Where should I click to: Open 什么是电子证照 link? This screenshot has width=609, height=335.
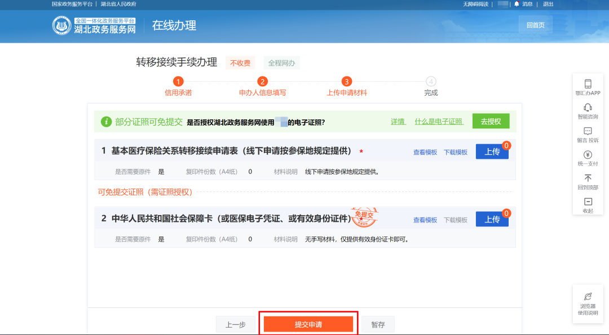[x=439, y=122]
